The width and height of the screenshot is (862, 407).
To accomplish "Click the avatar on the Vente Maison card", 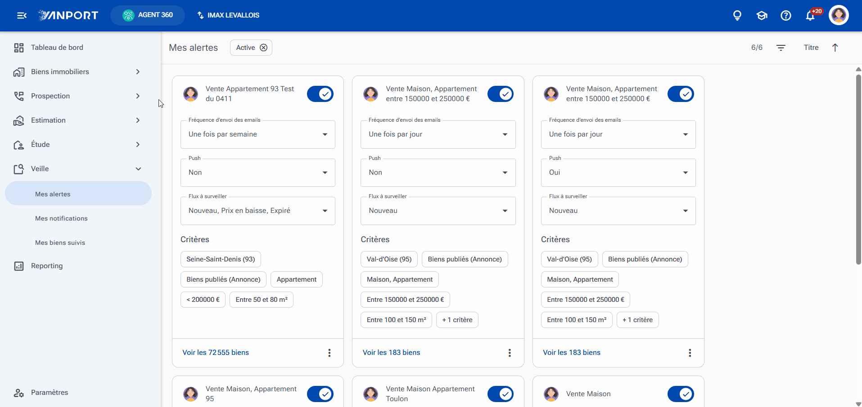I will (x=551, y=394).
